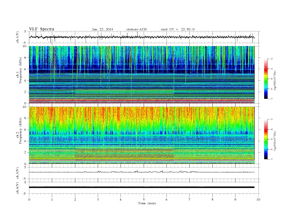Viewport: 291px width, 224px height.
Task: Click the "3" tick on the time axis
Action: point(98,199)
